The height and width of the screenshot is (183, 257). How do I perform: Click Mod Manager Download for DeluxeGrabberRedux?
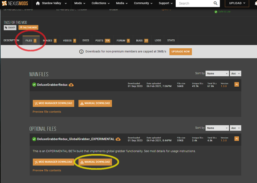(53, 103)
